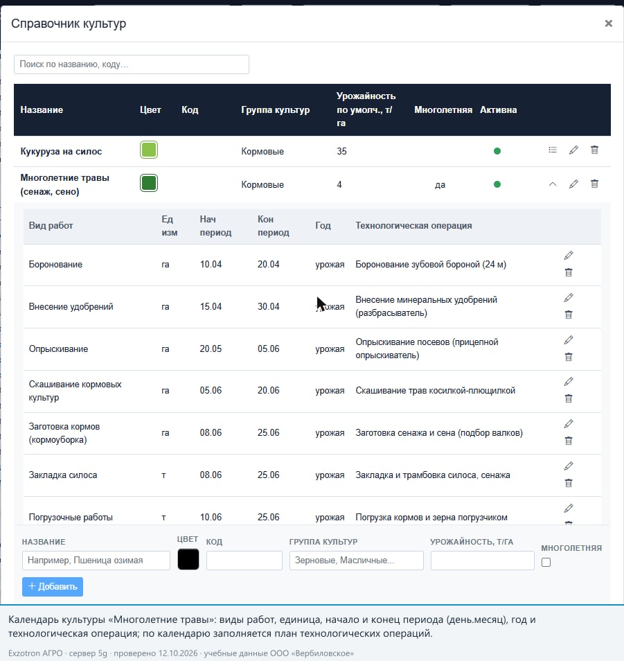The image size is (624, 661).
Task: Open the black color picker swatch
Action: pos(188,559)
